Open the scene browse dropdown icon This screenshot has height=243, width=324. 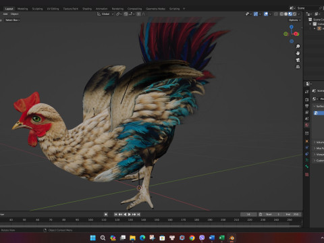point(292,8)
